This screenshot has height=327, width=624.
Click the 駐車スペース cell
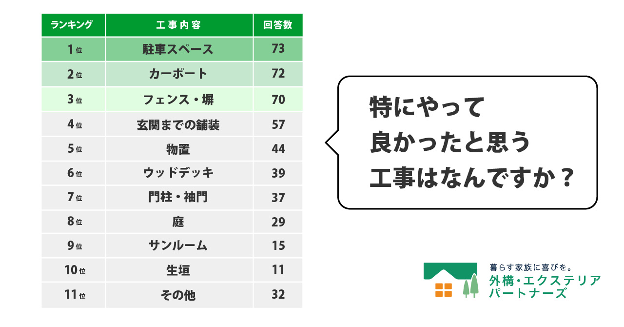point(179,49)
